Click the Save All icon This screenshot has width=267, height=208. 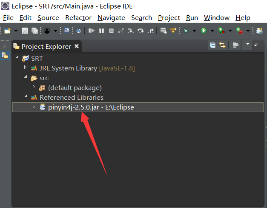35,31
